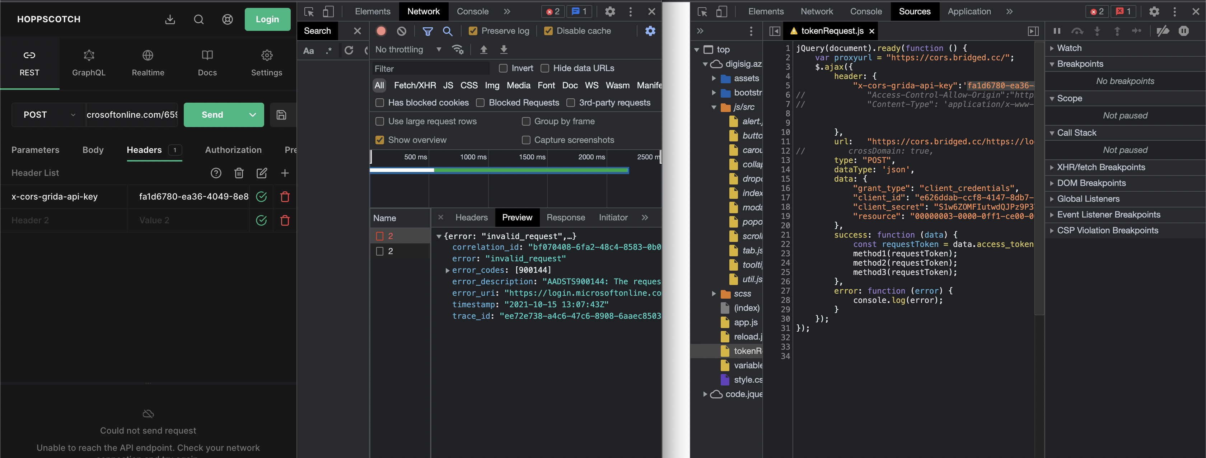This screenshot has height=458, width=1206.
Task: Uncheck Disable cache
Action: point(548,31)
